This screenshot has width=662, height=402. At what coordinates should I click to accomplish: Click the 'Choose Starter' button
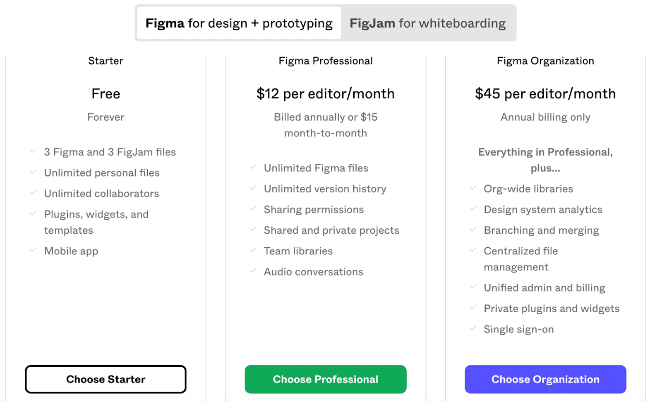click(x=106, y=379)
